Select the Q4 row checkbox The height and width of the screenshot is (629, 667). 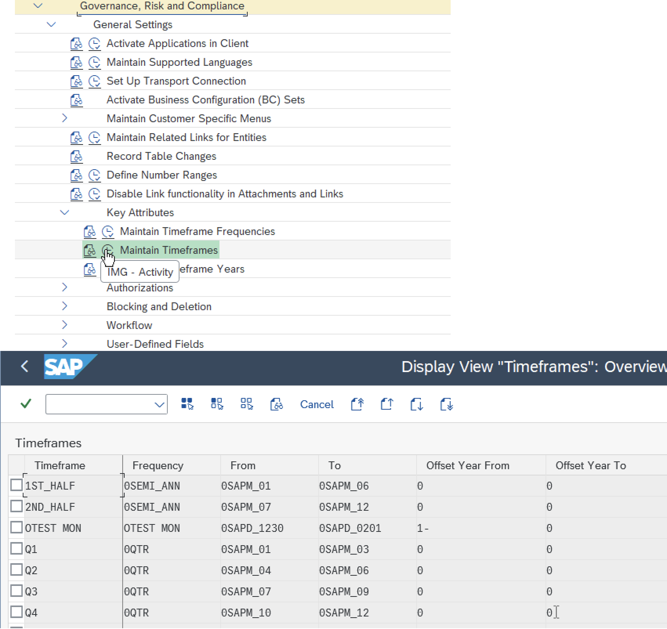click(x=16, y=612)
